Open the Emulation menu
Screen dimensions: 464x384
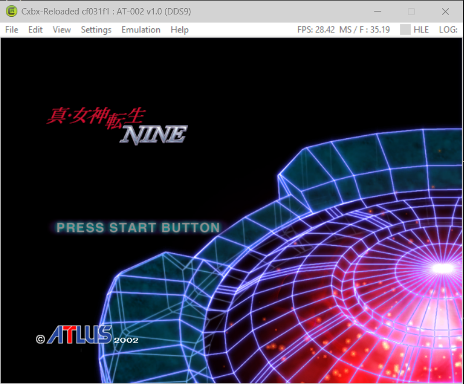click(x=141, y=29)
